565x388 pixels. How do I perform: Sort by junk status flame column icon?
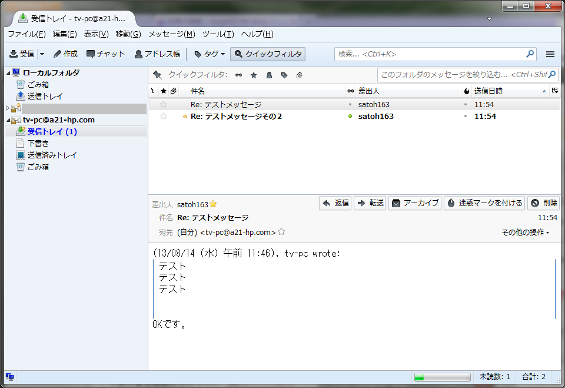point(466,91)
